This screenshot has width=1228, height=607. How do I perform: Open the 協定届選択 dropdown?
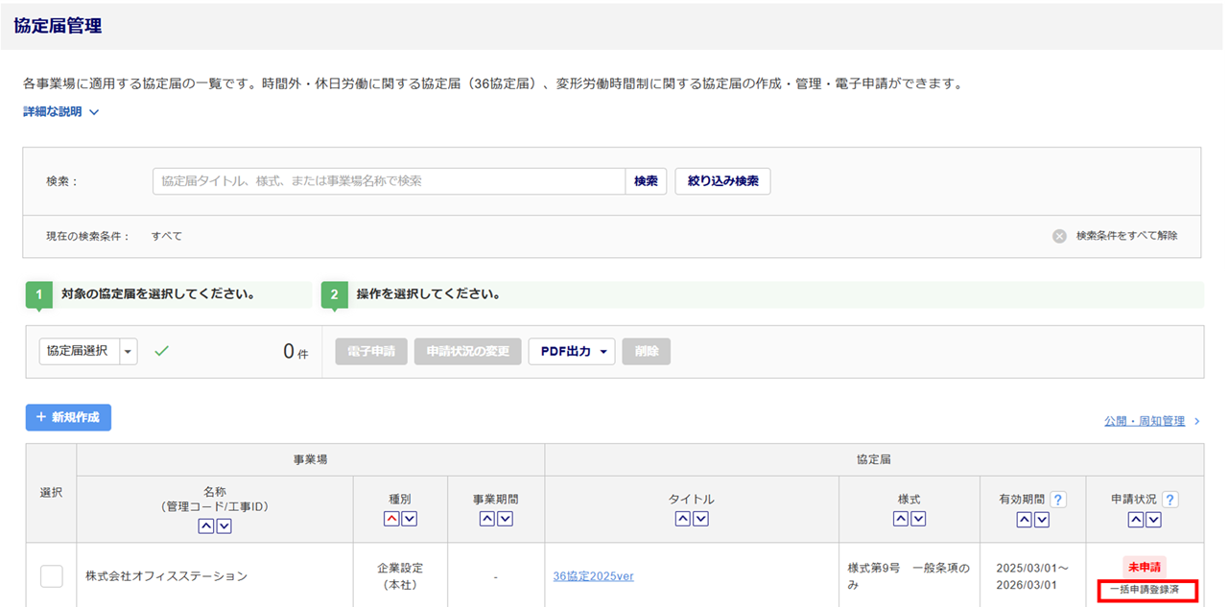[88, 351]
